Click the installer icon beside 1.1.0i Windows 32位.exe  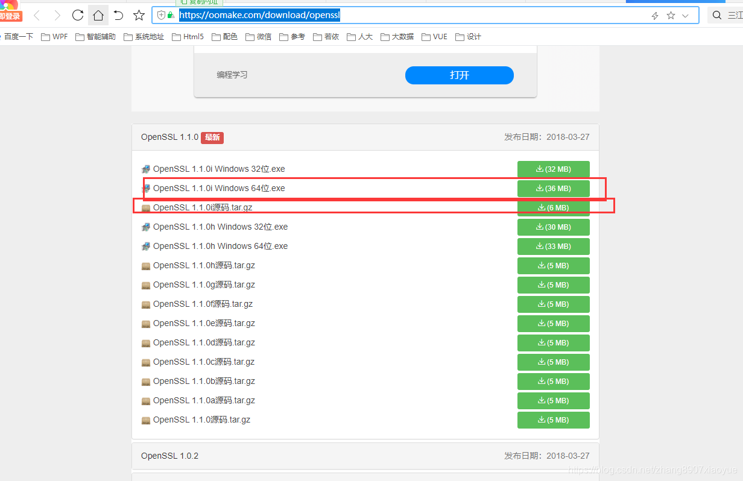pos(145,169)
